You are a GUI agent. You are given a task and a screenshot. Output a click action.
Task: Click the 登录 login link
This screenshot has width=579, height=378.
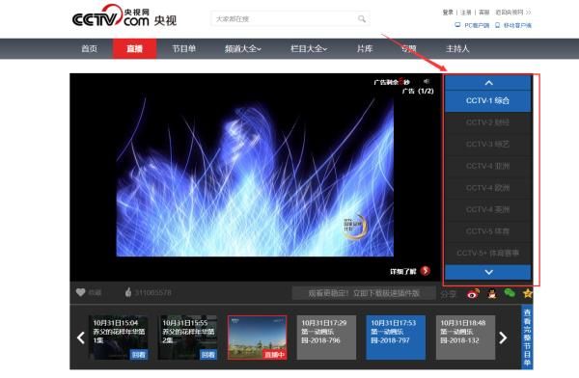448,13
